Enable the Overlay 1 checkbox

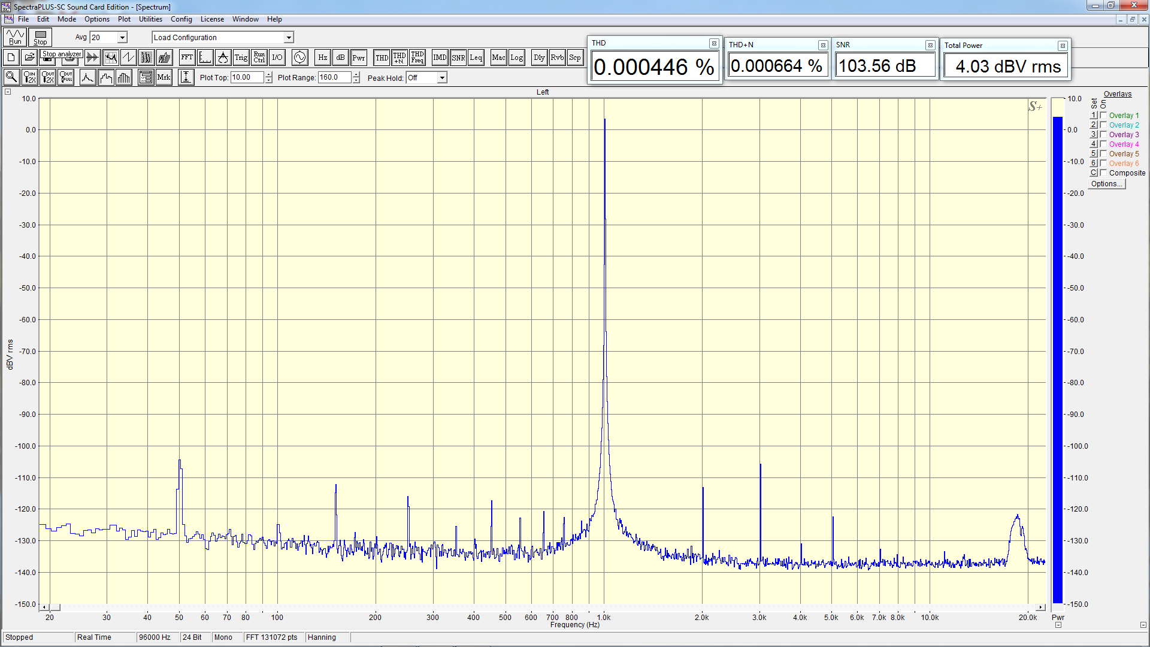1103,116
